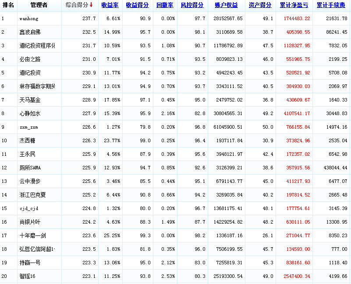Select manager name 十年磨一剑

(x=33, y=235)
